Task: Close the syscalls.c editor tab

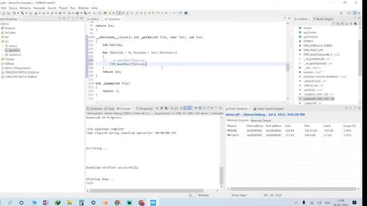Action: (123, 19)
